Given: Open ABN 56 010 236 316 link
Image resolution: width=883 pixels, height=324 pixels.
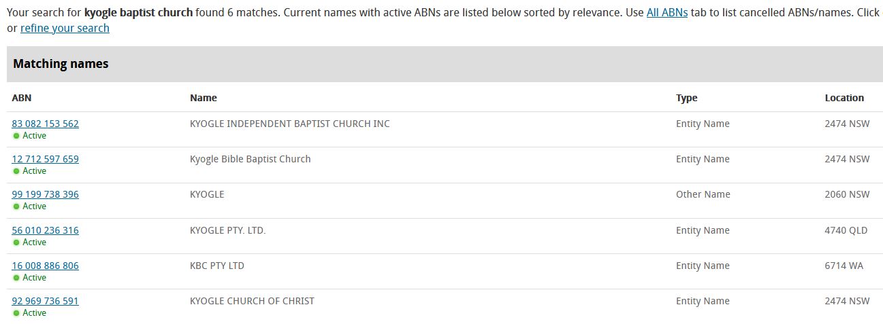Looking at the screenshot, I should [45, 230].
